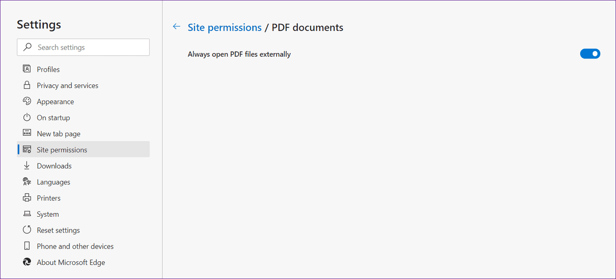Click the Downloads arrow icon
Viewport: 616px width, 279px height.
27,165
